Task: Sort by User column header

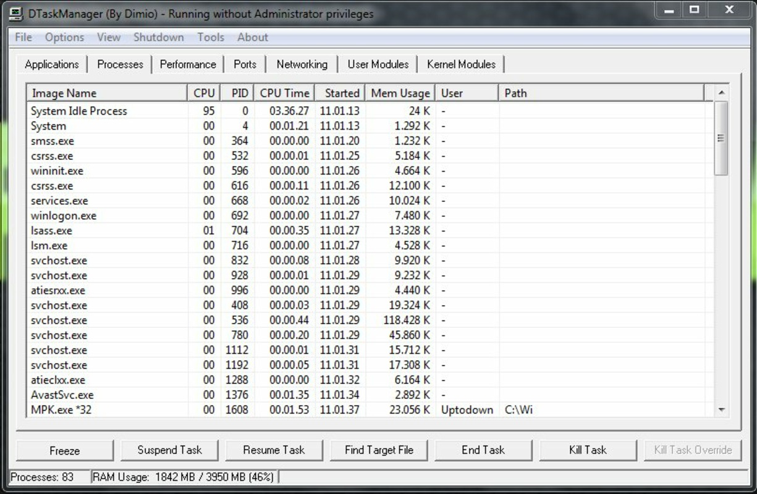Action: tap(467, 93)
